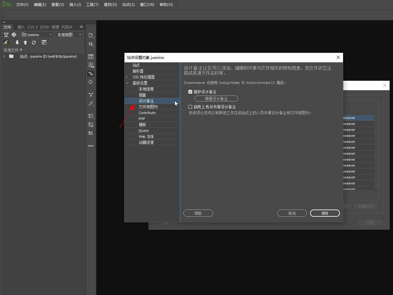This screenshot has width=393, height=295.
Task: Switch to the 资源 panel tab
Action: pos(55,27)
